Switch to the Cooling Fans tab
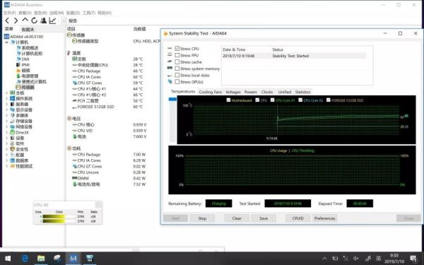This screenshot has width=424, height=265. 211,92
